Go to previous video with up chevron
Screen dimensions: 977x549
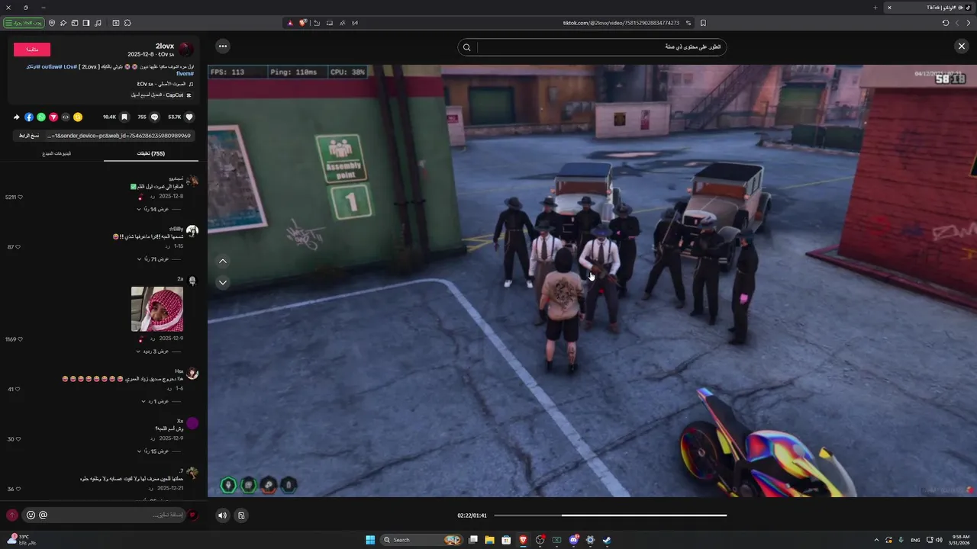coord(223,262)
